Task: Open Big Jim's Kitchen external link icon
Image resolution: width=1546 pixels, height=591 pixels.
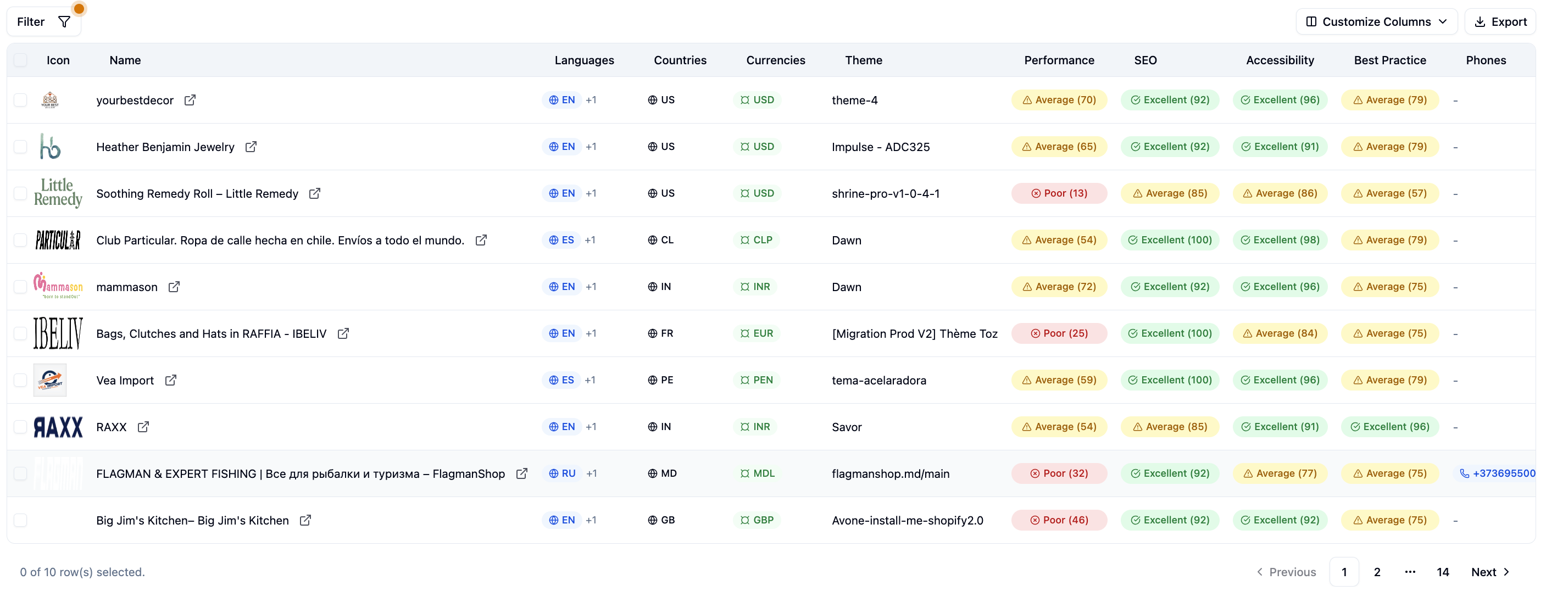Action: point(305,520)
